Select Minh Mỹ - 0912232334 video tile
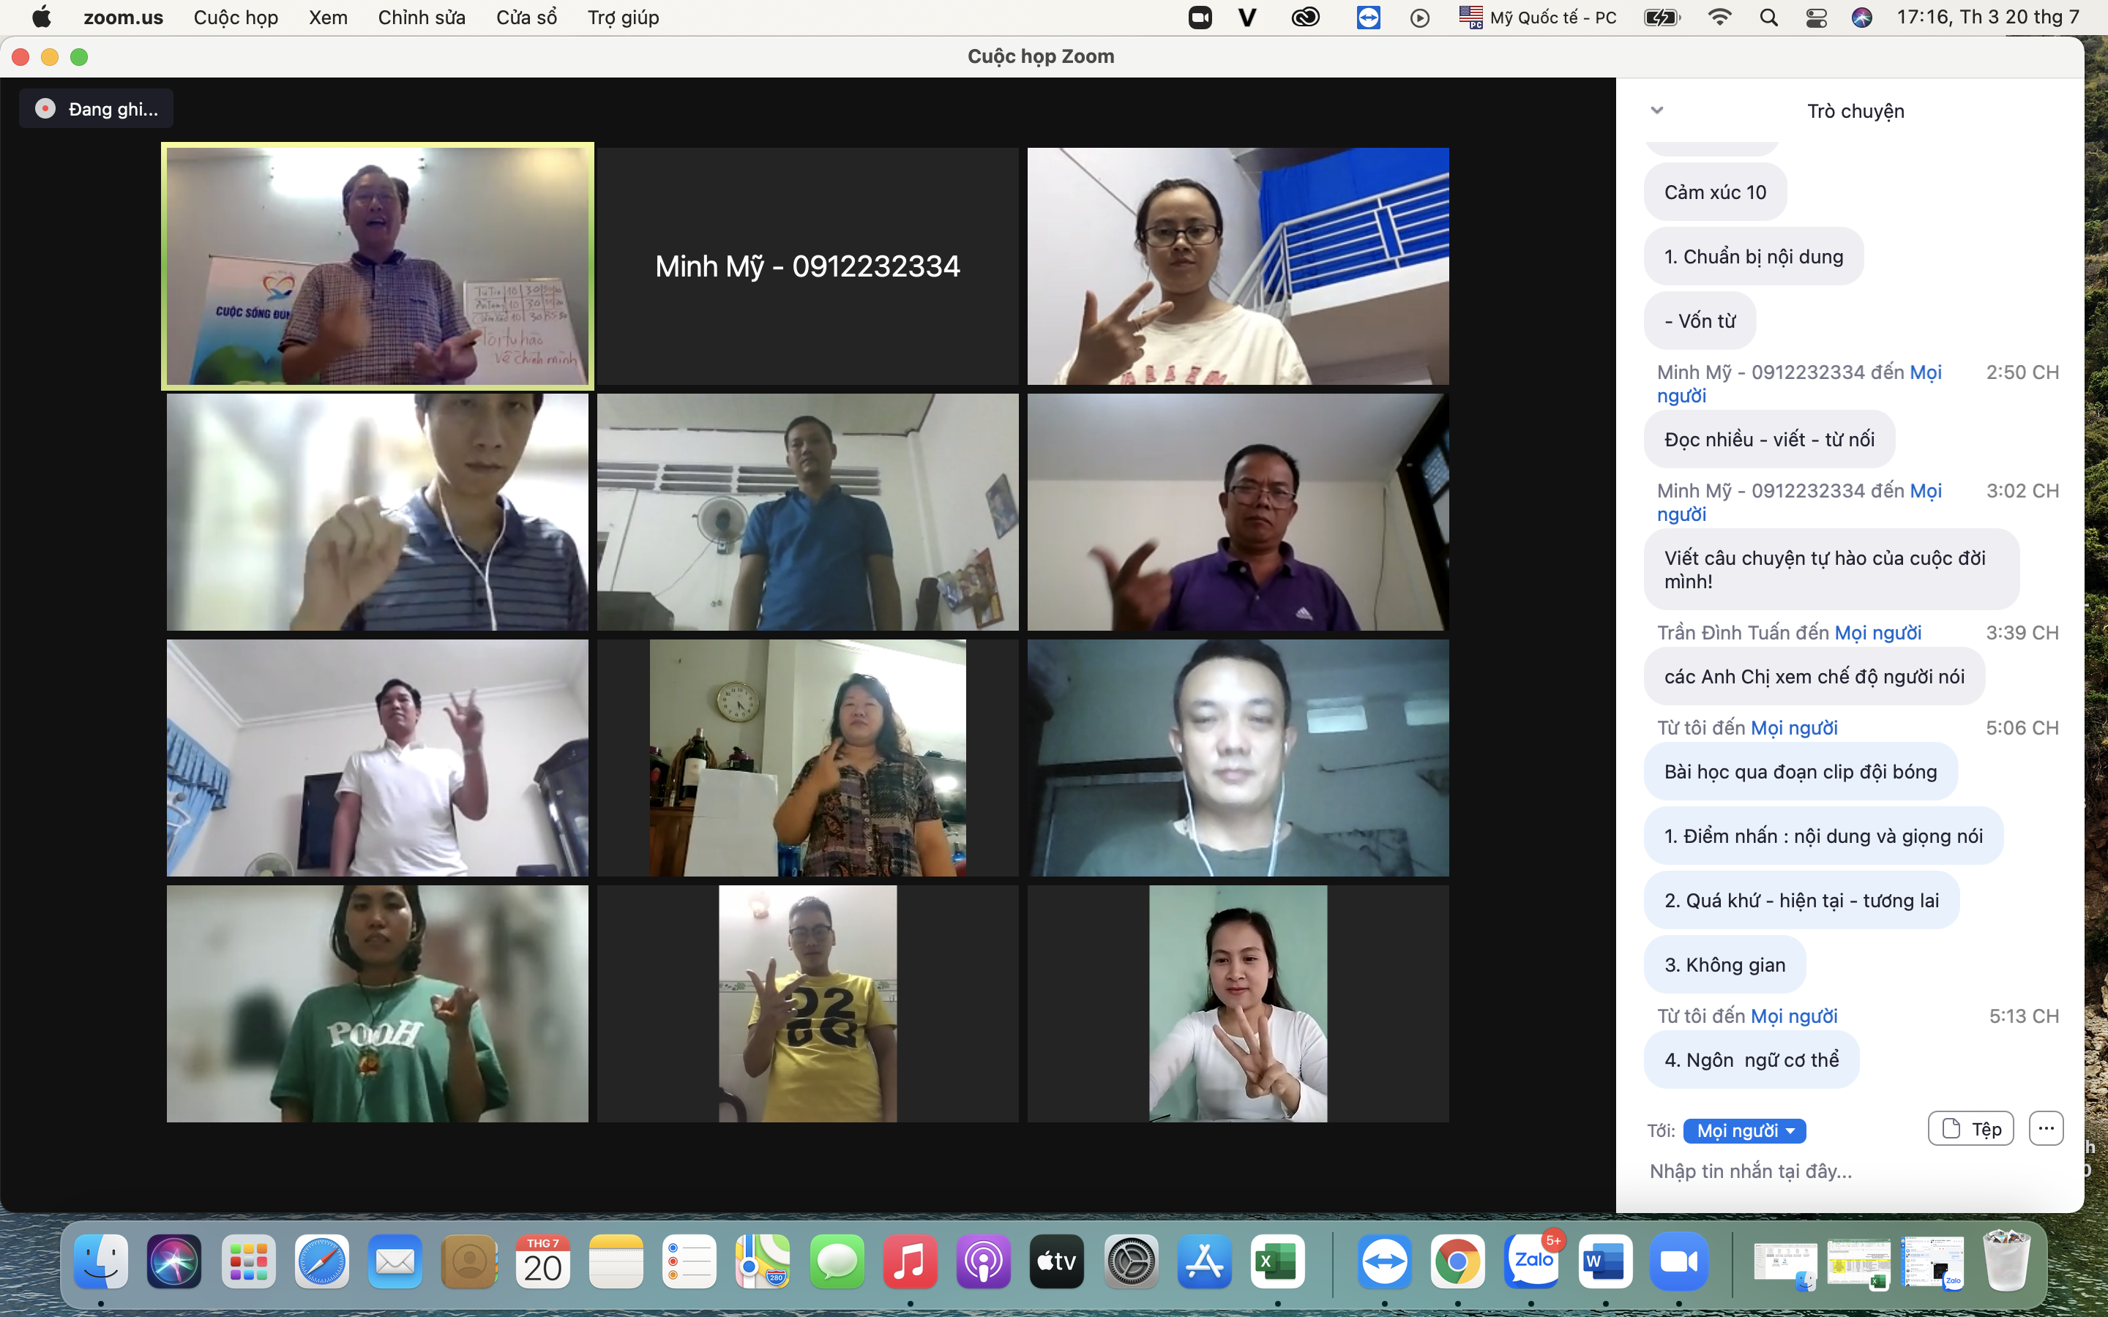Viewport: 2108px width, 1317px height. [807, 266]
